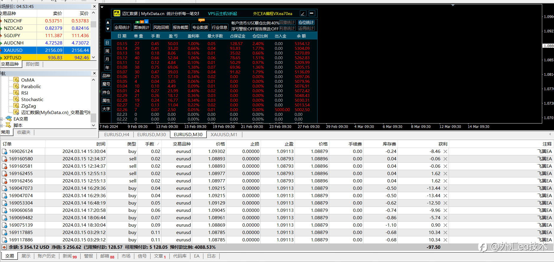Toggle the 回撤统计 statistics option
This screenshot has width=554, height=262.
pyautogui.click(x=287, y=23)
